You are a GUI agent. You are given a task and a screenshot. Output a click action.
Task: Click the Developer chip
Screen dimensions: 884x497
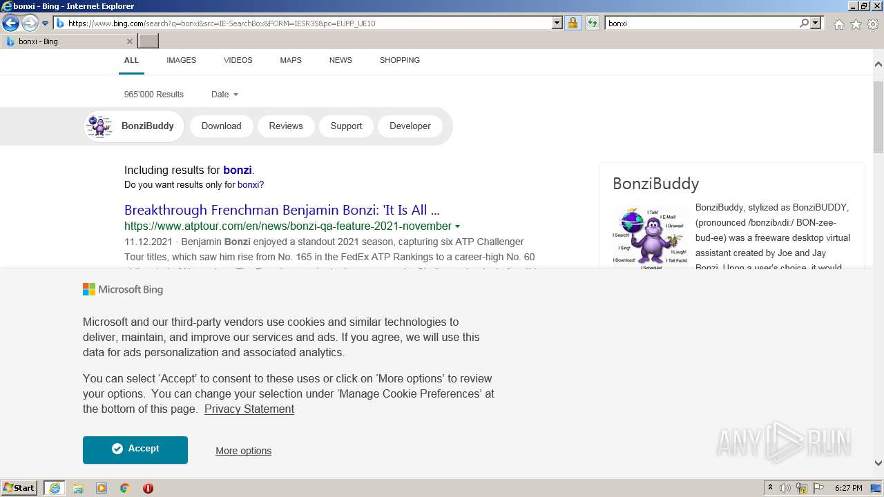pyautogui.click(x=410, y=126)
